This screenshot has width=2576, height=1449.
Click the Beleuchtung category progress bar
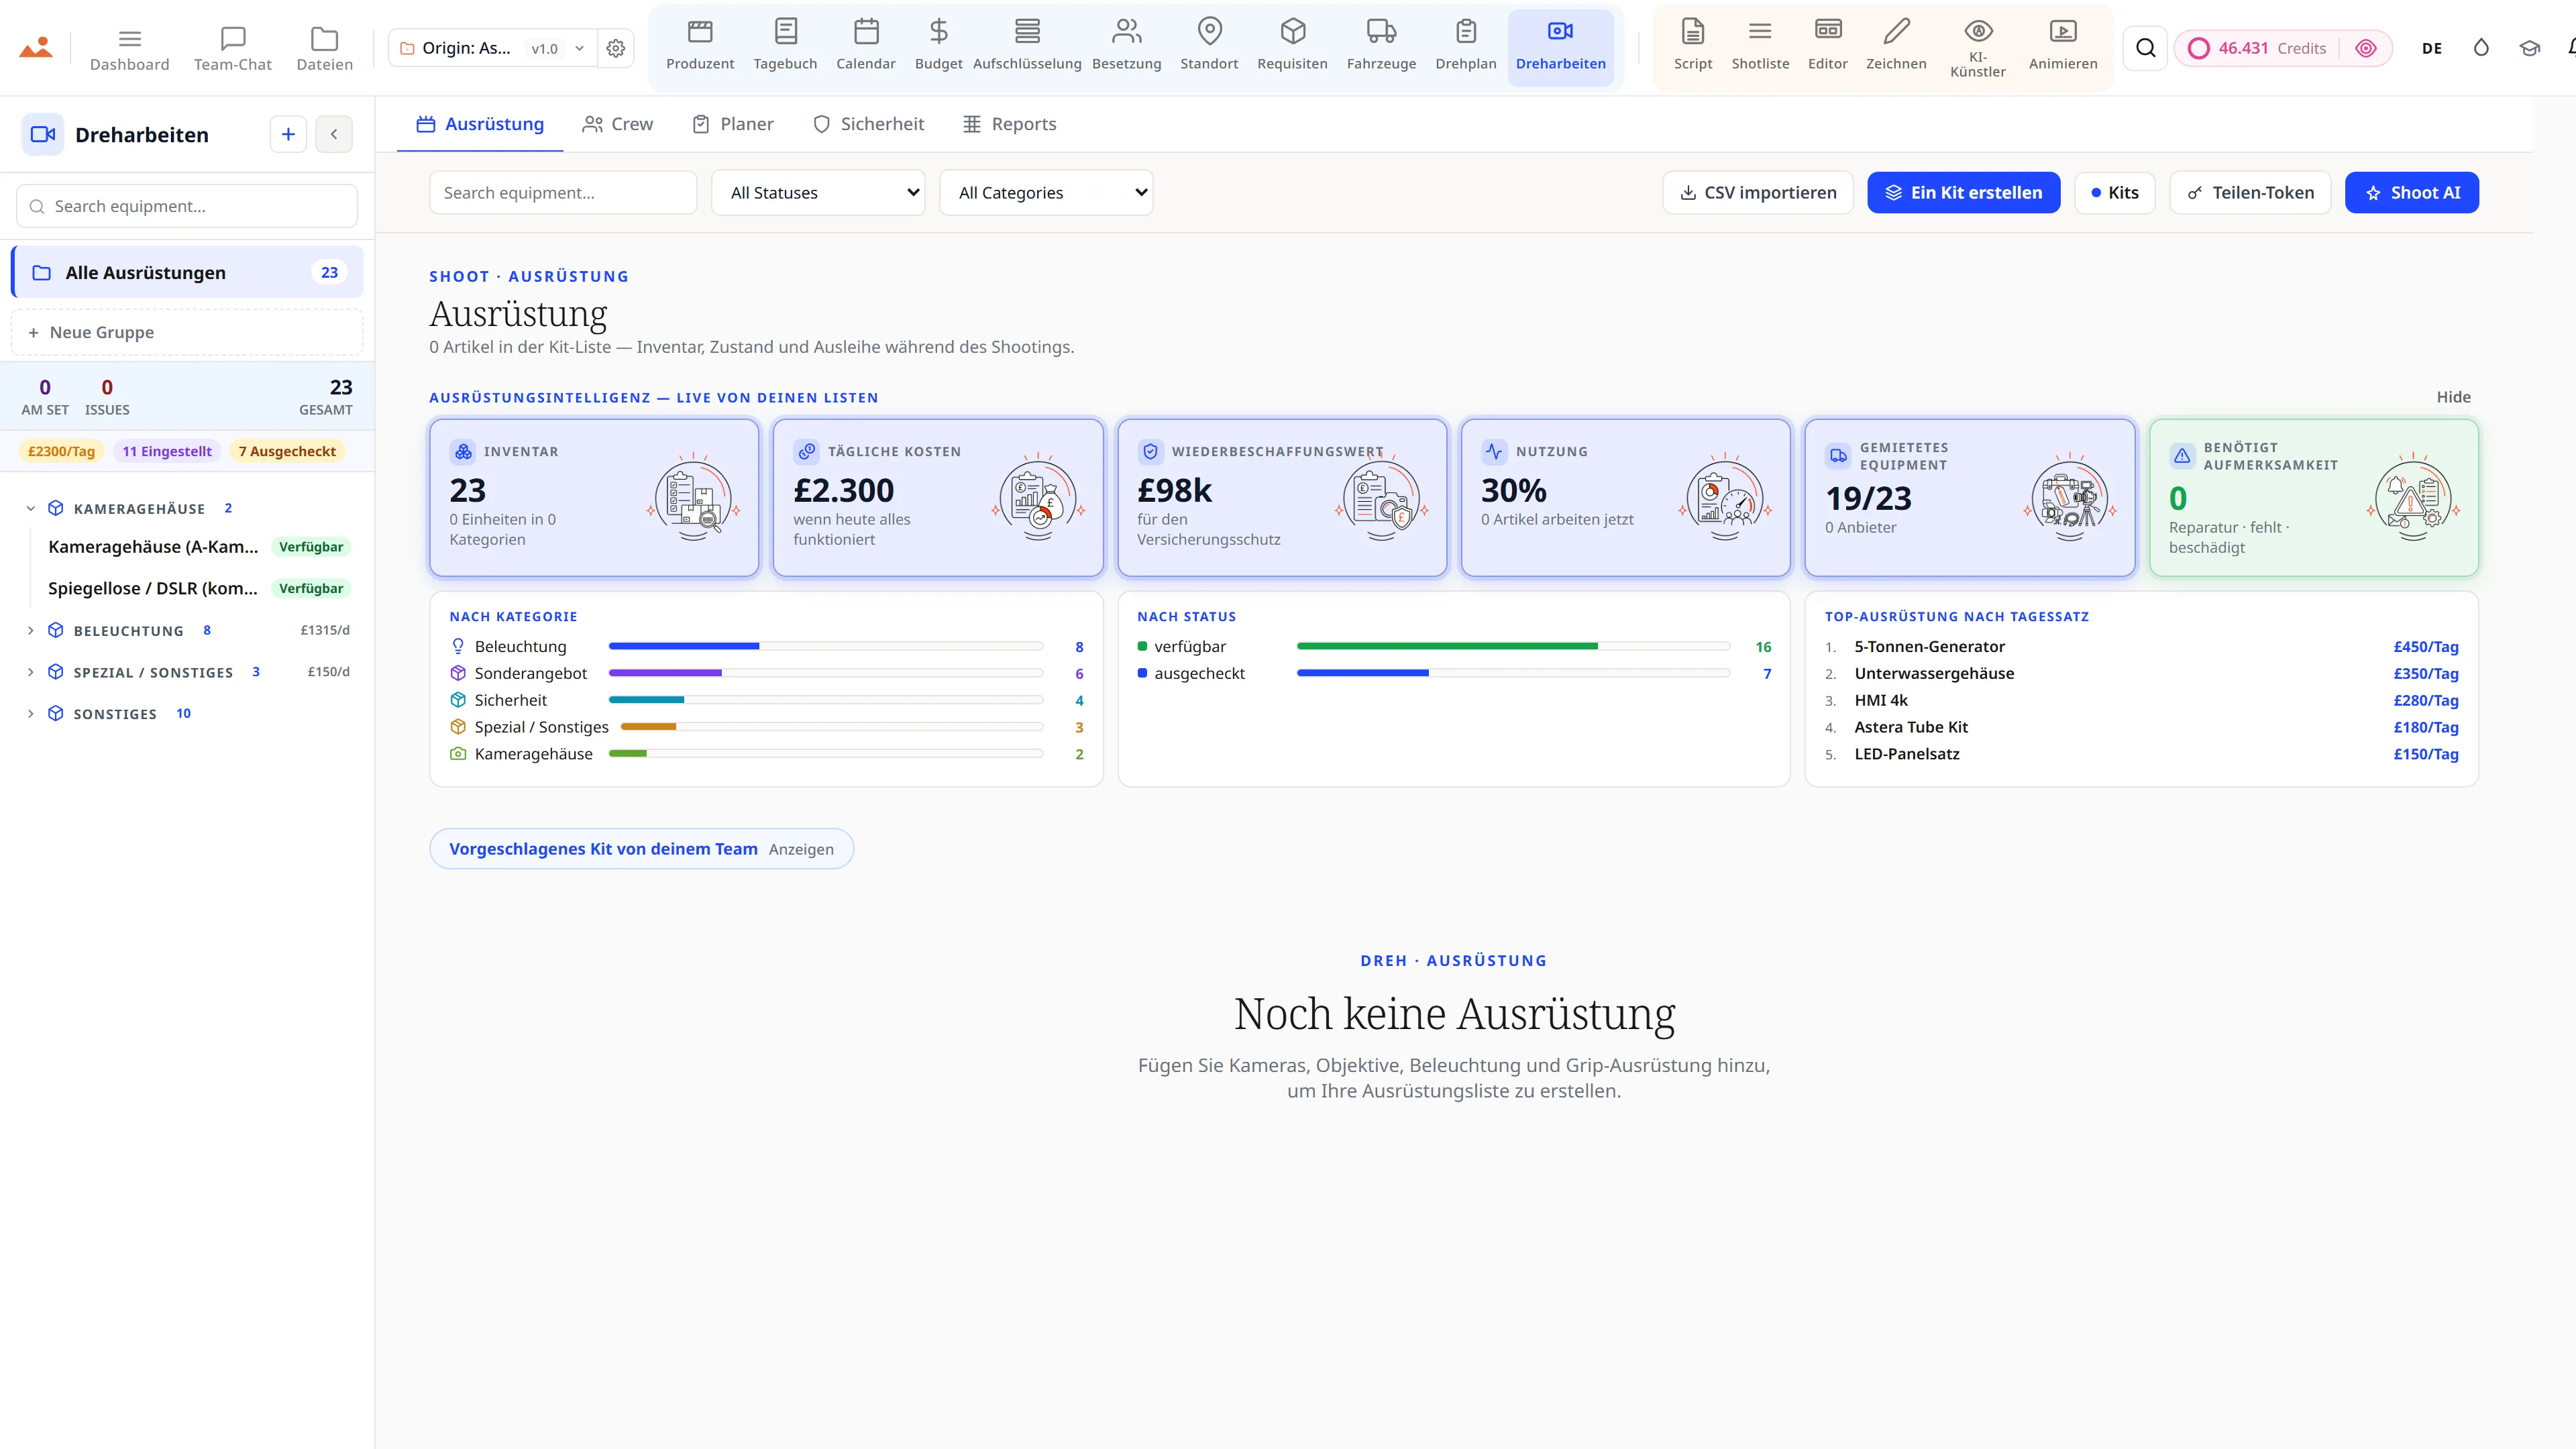click(825, 646)
